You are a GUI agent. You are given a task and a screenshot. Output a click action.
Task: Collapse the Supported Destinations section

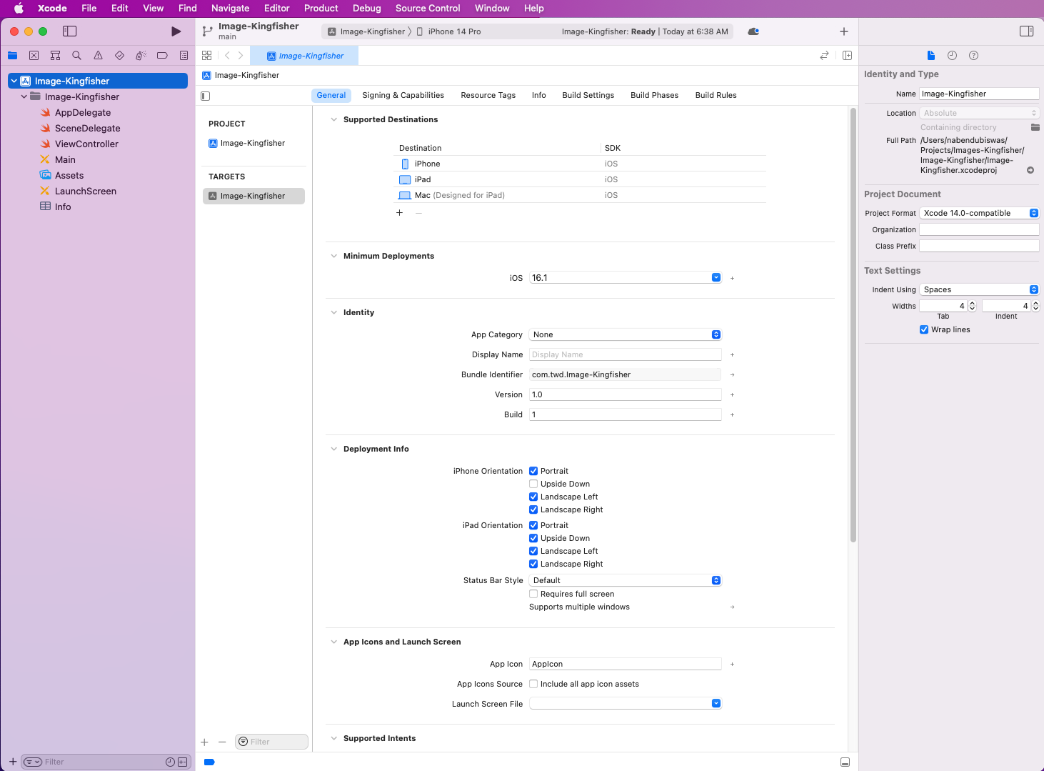[x=333, y=119]
